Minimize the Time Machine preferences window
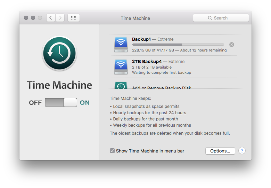Screen dimensions: 271x188 point(33,18)
